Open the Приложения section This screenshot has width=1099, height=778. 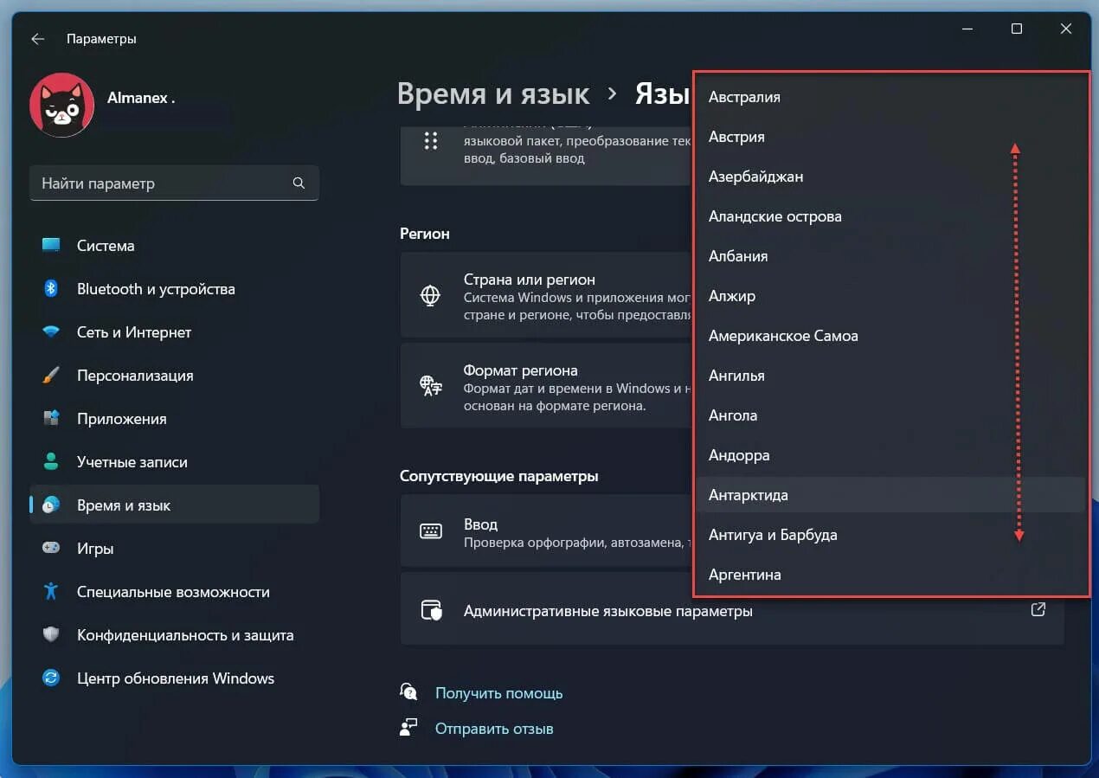174,419
